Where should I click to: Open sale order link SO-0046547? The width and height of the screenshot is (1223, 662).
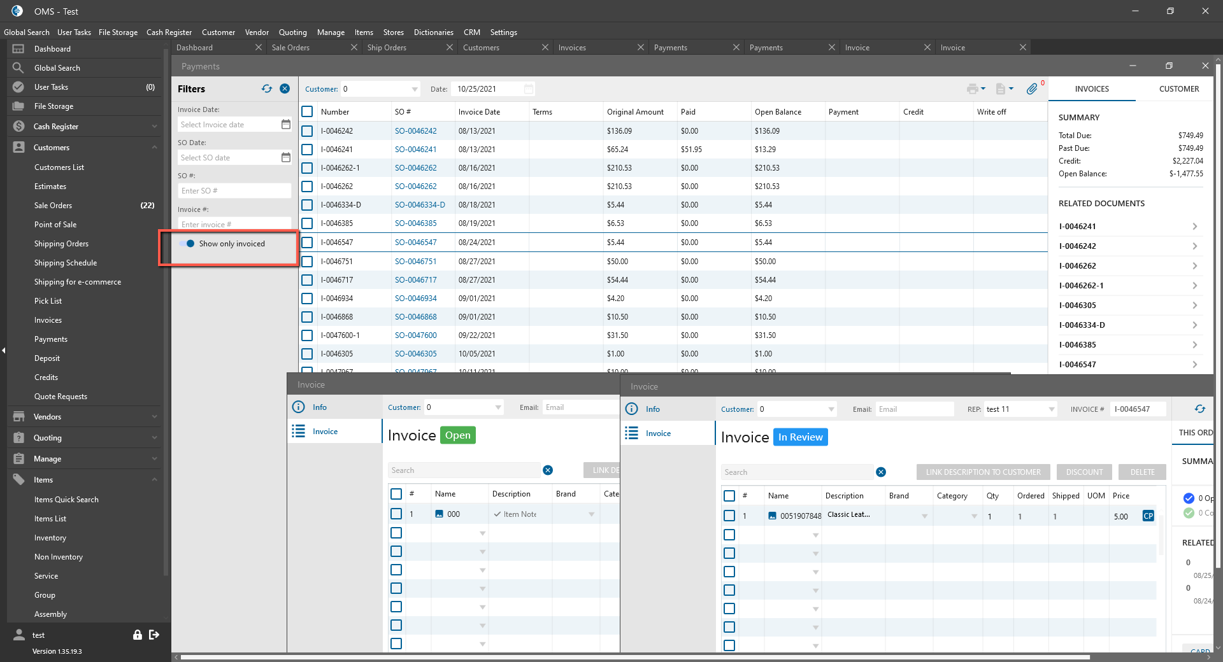coord(415,243)
